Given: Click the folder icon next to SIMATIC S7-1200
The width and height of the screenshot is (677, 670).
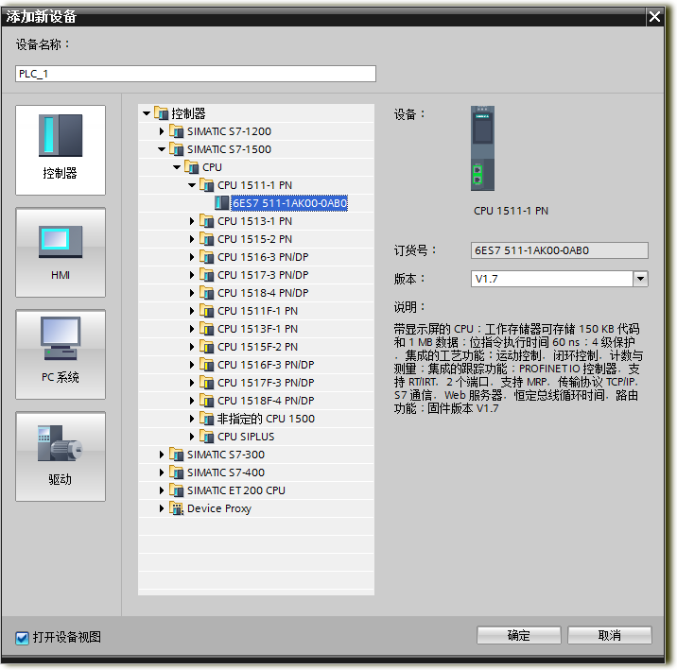Looking at the screenshot, I should pyautogui.click(x=176, y=131).
